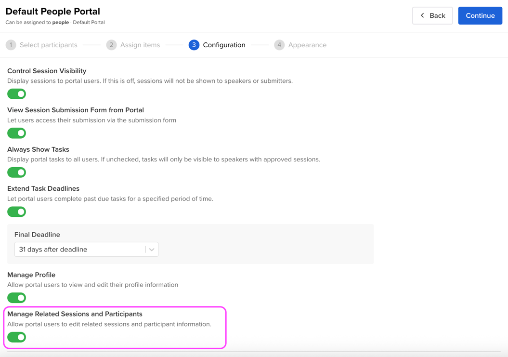Switch to the Assign items step
This screenshot has height=357, width=508.
coord(140,45)
